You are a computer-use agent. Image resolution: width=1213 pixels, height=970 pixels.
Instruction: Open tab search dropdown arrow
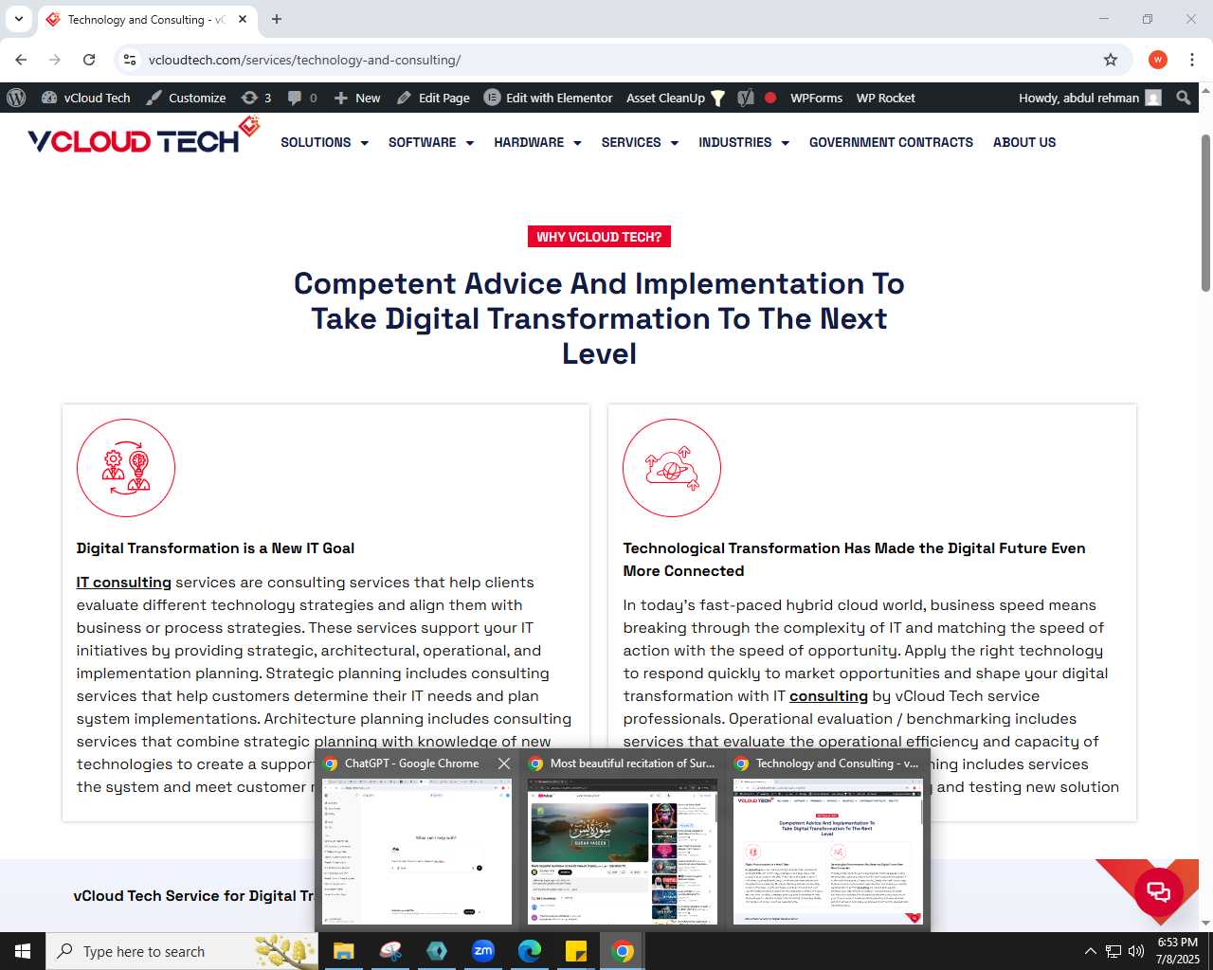tap(19, 19)
